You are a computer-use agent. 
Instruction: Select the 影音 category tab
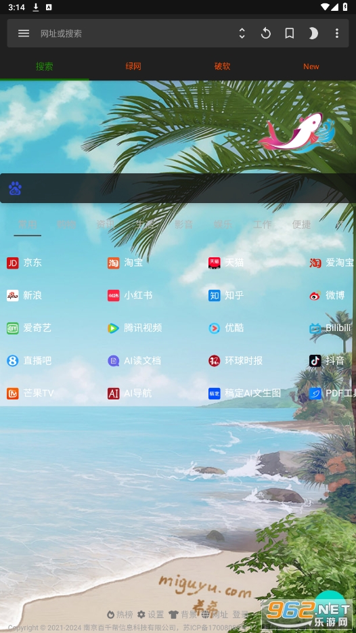pyautogui.click(x=183, y=225)
